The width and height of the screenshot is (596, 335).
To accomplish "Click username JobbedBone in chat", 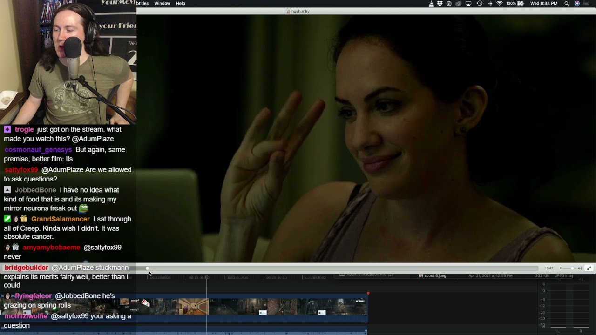I will click(x=35, y=190).
